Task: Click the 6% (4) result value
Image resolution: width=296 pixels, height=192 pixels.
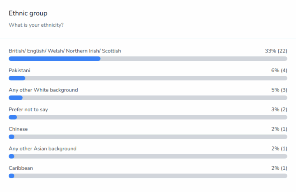Action: tap(279, 71)
